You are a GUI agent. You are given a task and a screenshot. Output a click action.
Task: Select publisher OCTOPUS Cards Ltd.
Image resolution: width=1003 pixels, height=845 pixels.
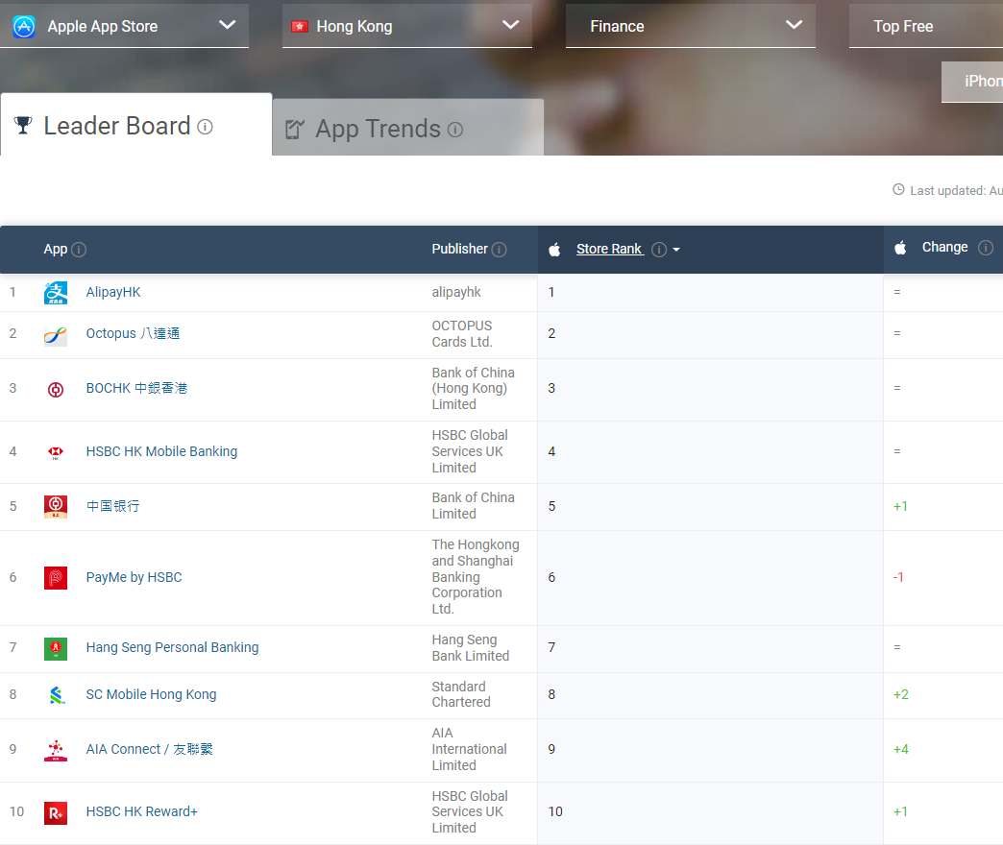tap(462, 333)
